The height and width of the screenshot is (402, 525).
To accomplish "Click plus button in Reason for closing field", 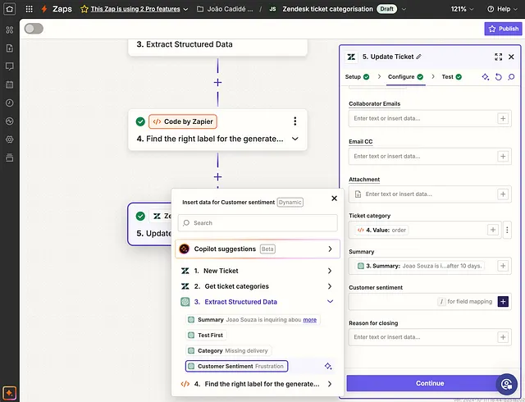I will click(x=503, y=337).
